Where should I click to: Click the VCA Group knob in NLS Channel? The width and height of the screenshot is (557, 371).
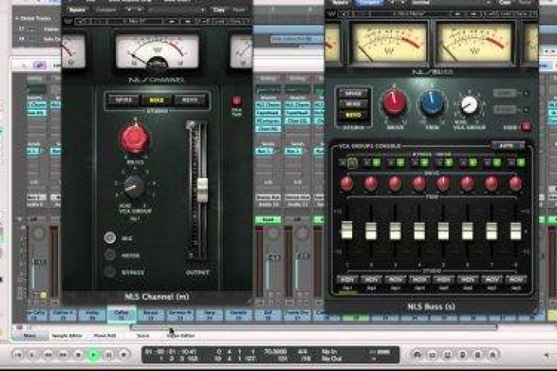pyautogui.click(x=135, y=185)
